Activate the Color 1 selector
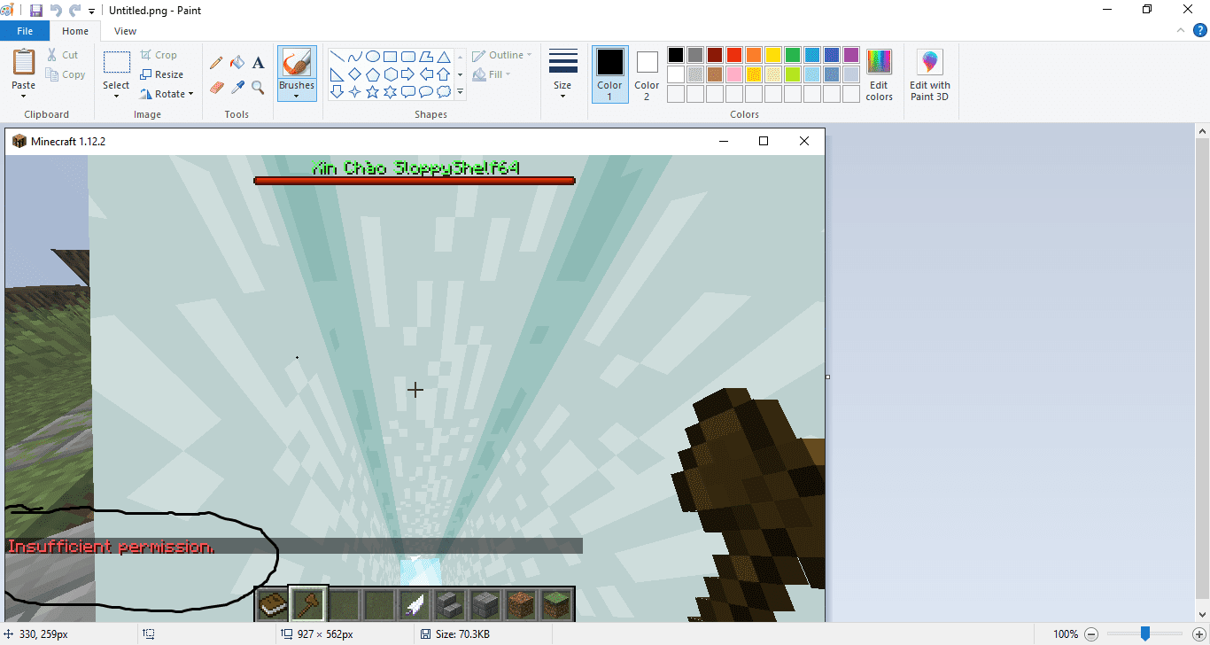This screenshot has height=645, width=1210. (x=609, y=74)
